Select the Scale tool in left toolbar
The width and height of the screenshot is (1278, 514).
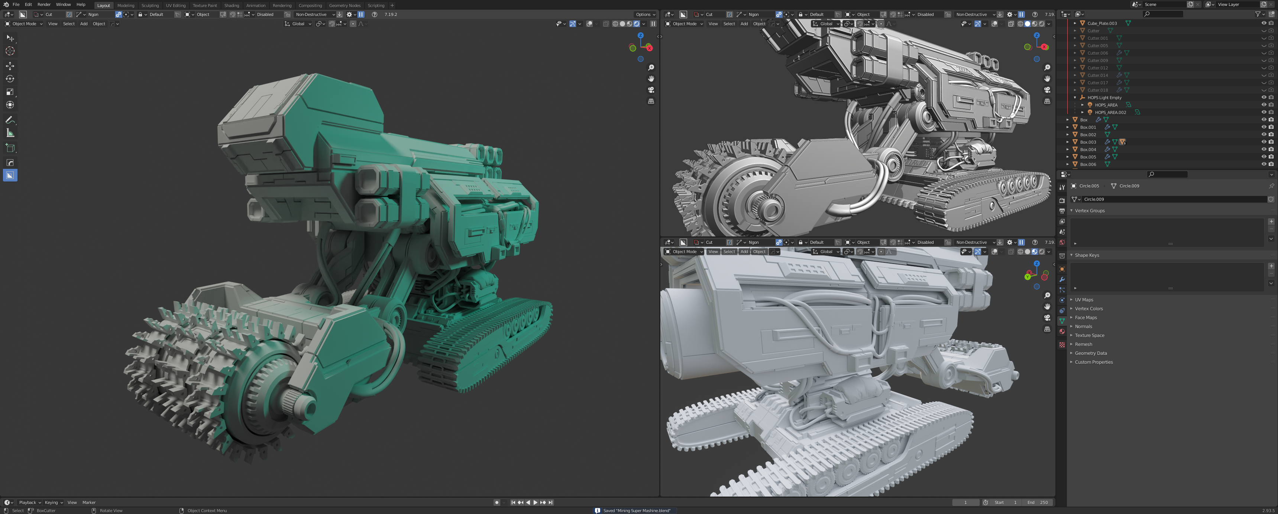(x=10, y=92)
